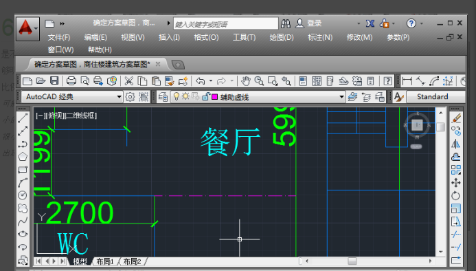This screenshot has width=476, height=271.
Task: Open the 标注(N) menu
Action: 320,37
